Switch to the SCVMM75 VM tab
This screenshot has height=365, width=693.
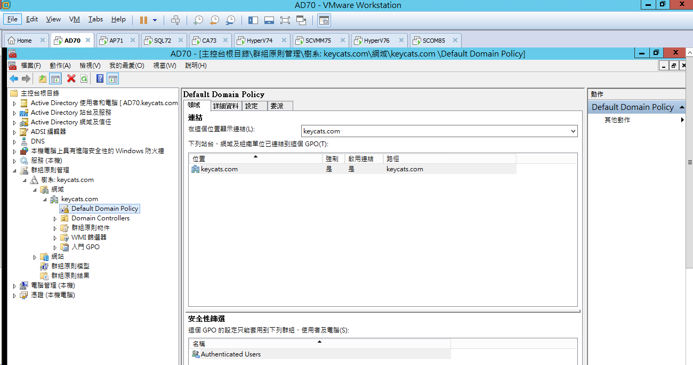click(318, 41)
